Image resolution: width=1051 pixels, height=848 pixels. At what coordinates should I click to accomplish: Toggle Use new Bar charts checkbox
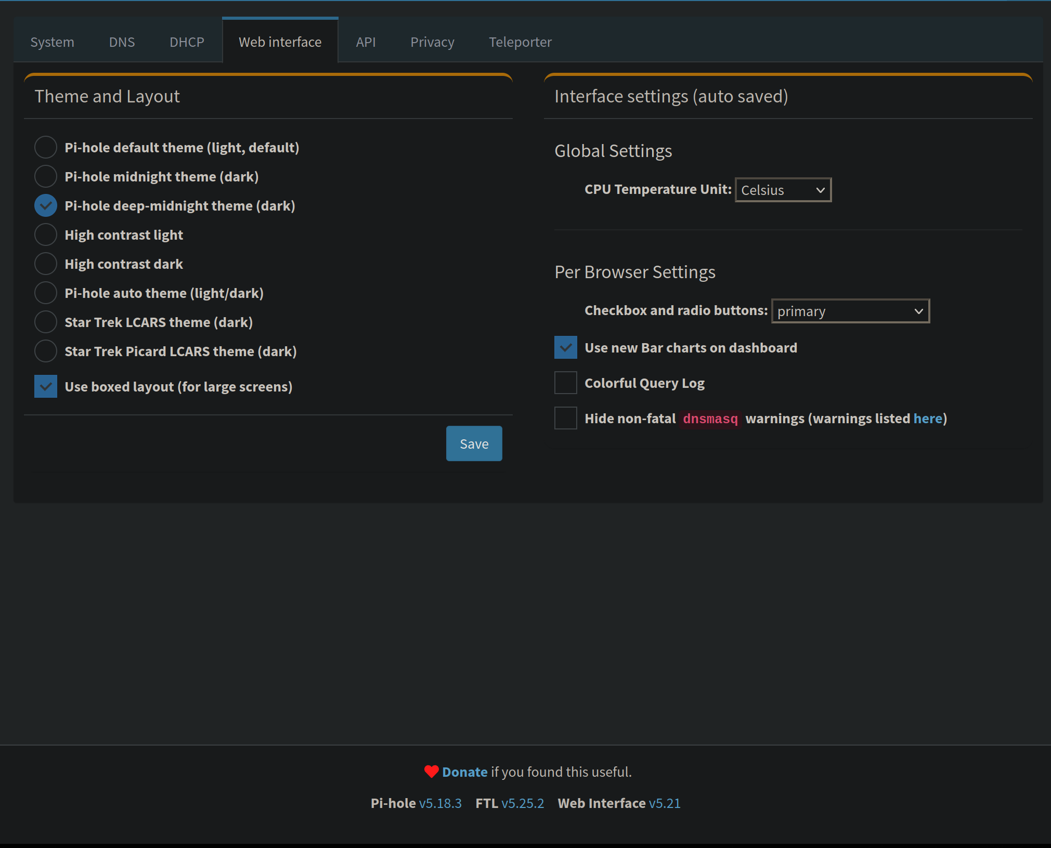566,348
